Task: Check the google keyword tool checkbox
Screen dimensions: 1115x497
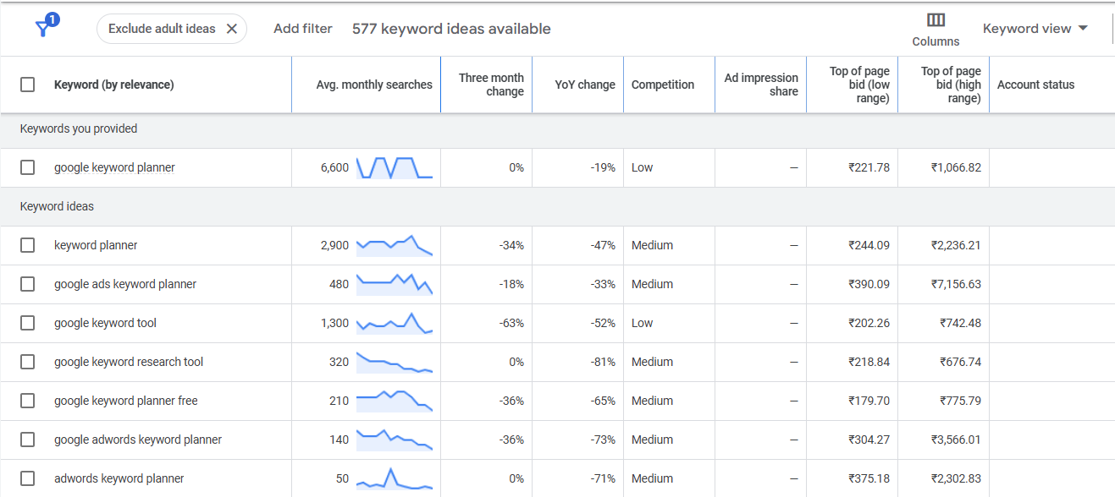Action: 28,323
